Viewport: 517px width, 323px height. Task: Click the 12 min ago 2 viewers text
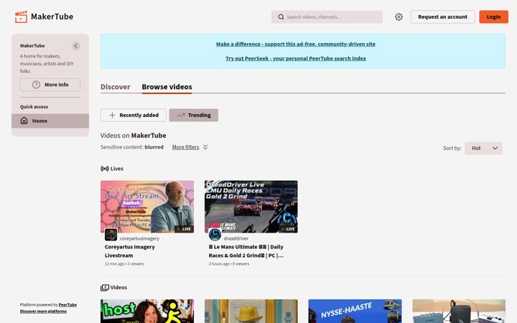point(124,263)
